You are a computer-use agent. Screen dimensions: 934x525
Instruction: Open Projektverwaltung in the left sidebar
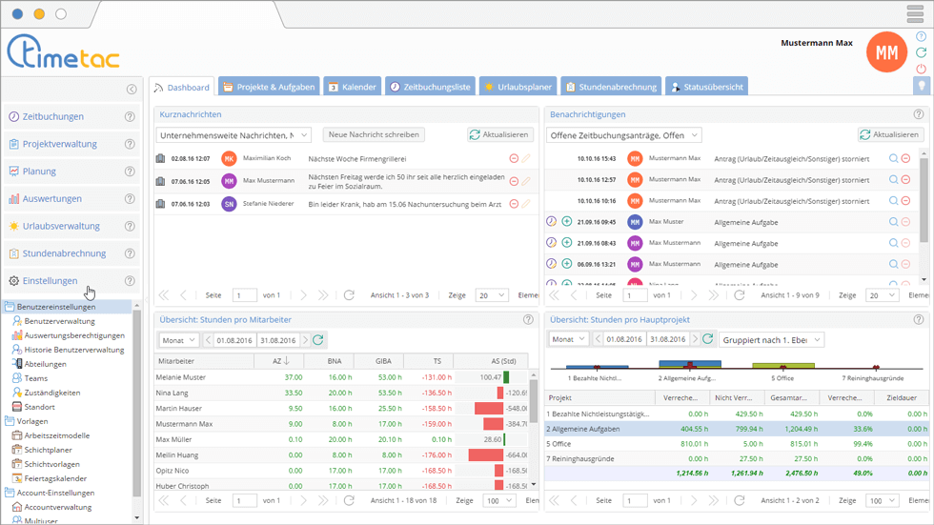59,145
